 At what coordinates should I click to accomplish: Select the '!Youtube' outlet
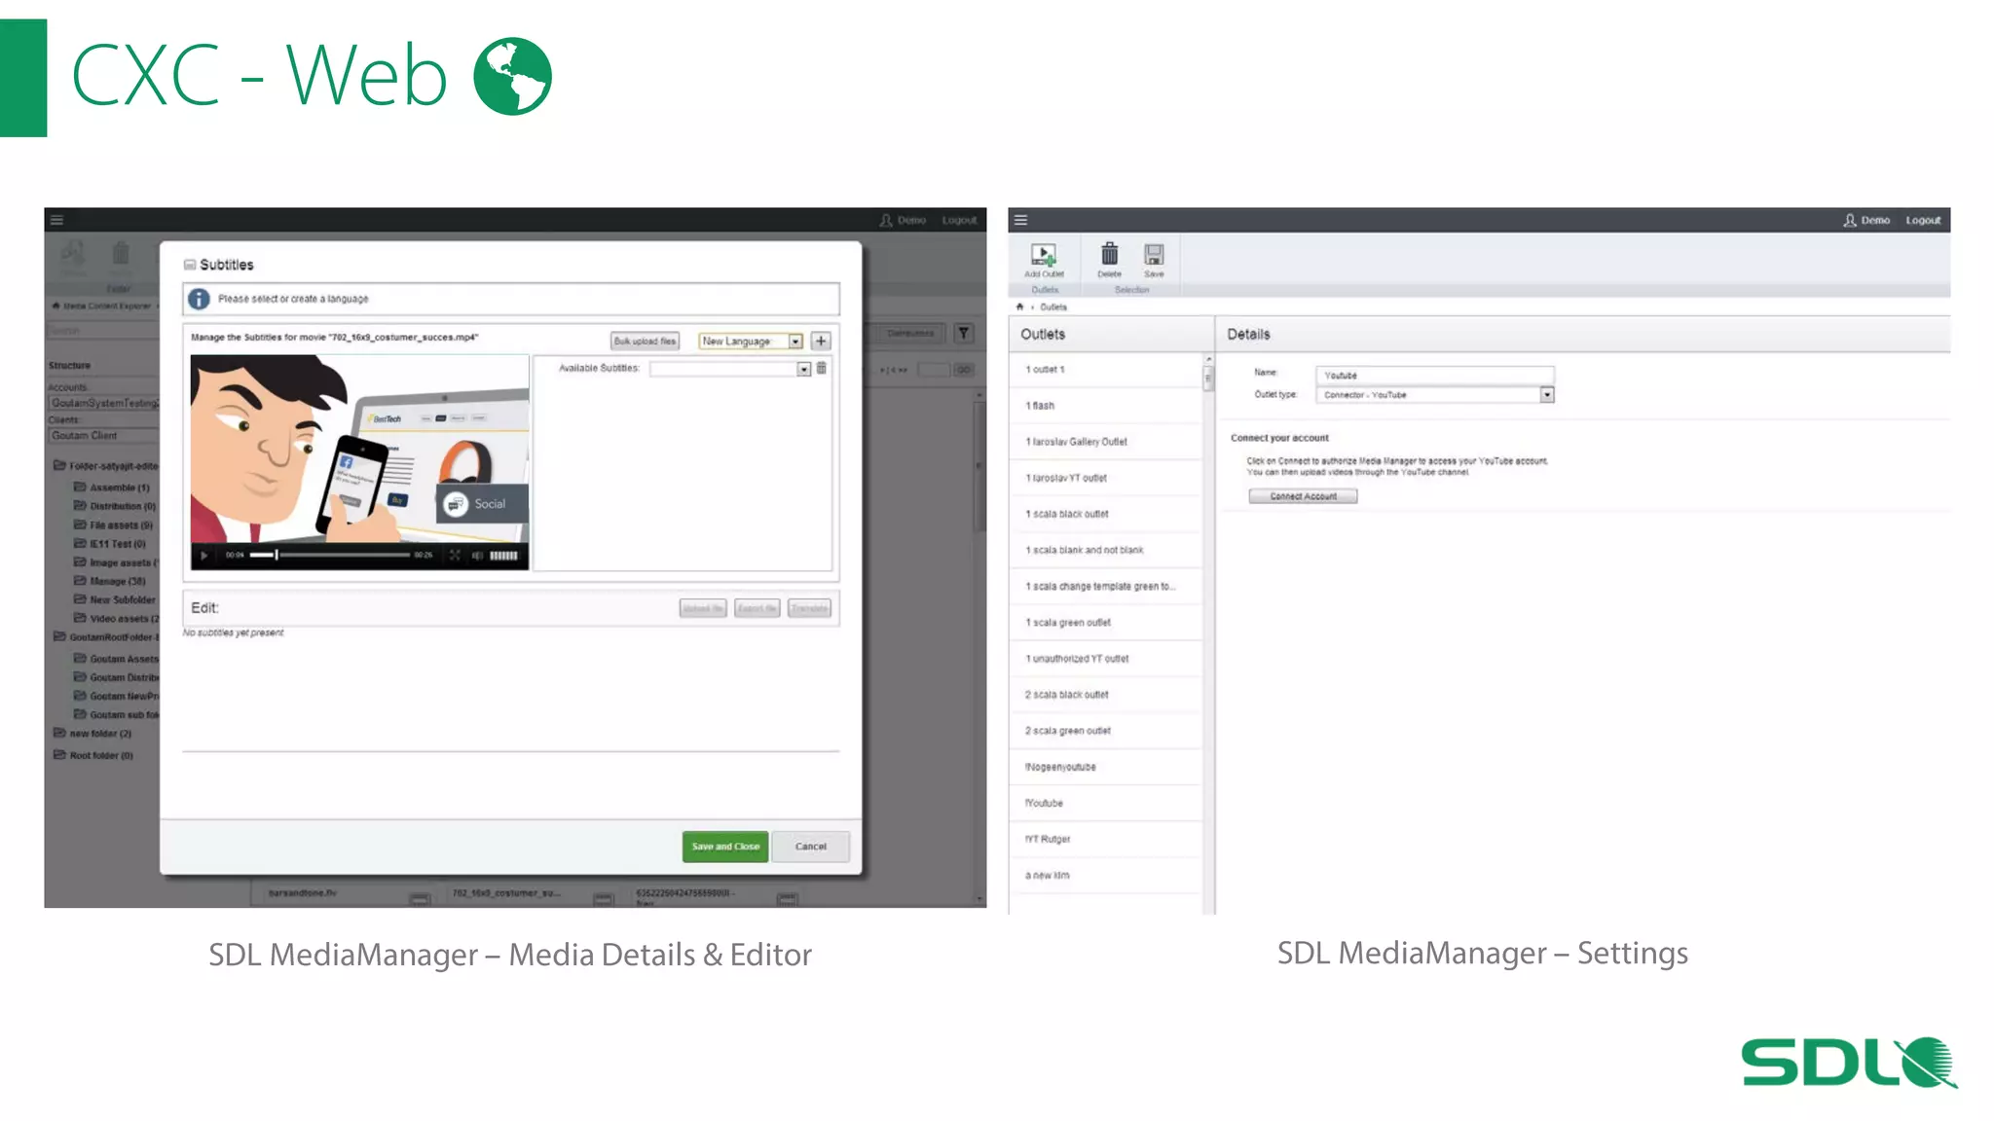point(1106,803)
